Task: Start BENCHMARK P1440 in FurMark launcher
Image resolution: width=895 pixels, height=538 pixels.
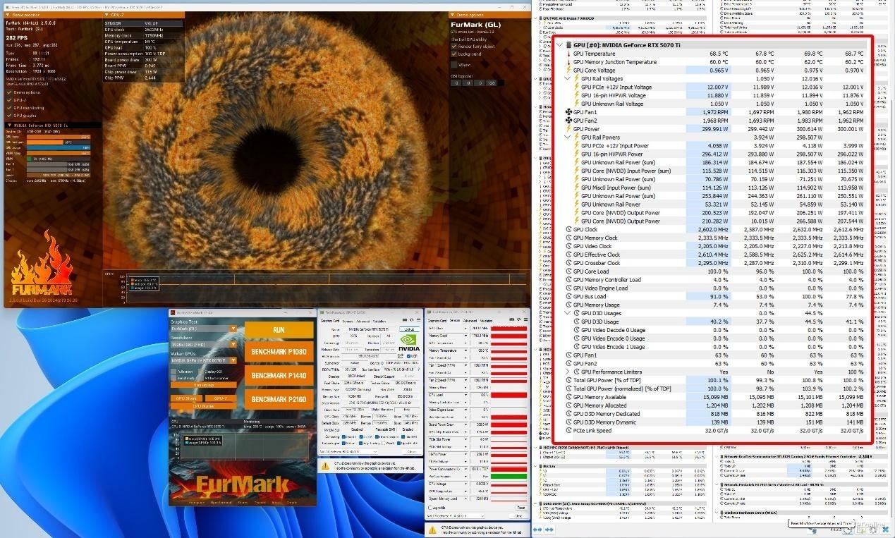Action: click(x=279, y=375)
